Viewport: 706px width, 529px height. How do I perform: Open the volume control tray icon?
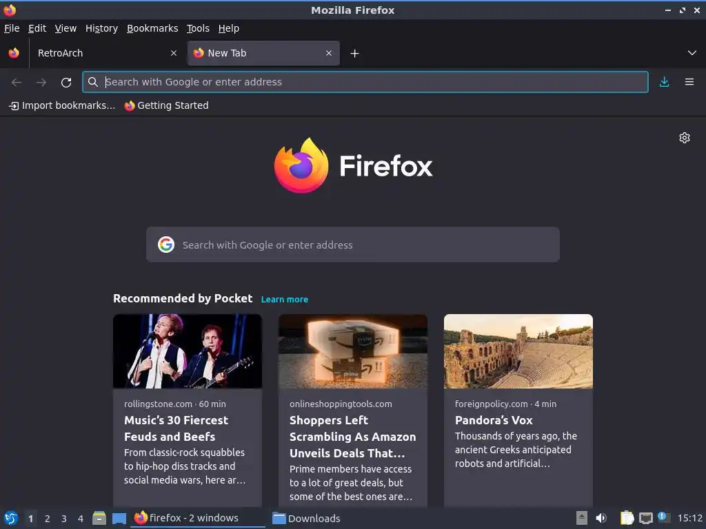coord(601,518)
